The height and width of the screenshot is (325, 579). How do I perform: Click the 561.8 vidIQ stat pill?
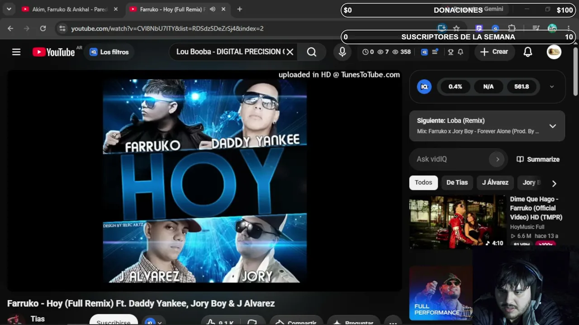[522, 87]
